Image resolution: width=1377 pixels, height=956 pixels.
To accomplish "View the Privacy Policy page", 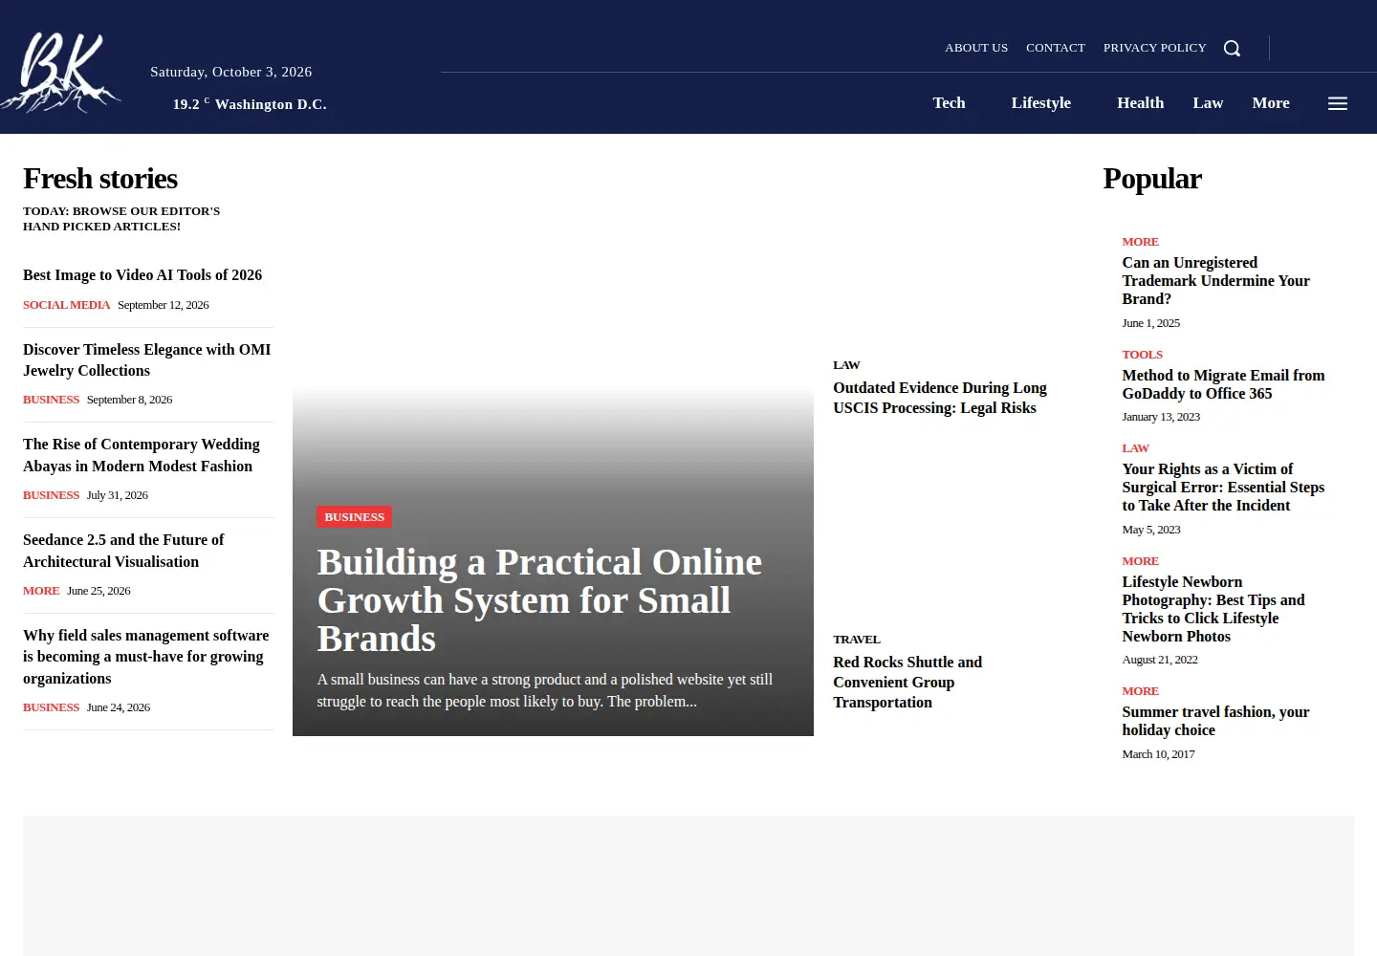I will 1155,48.
